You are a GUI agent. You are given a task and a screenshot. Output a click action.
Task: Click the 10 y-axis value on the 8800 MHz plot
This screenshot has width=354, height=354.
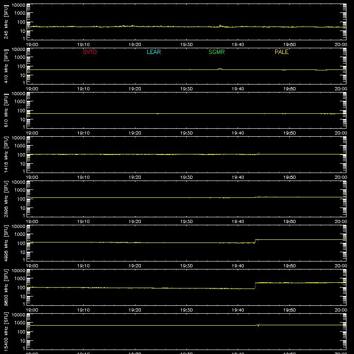(23, 296)
